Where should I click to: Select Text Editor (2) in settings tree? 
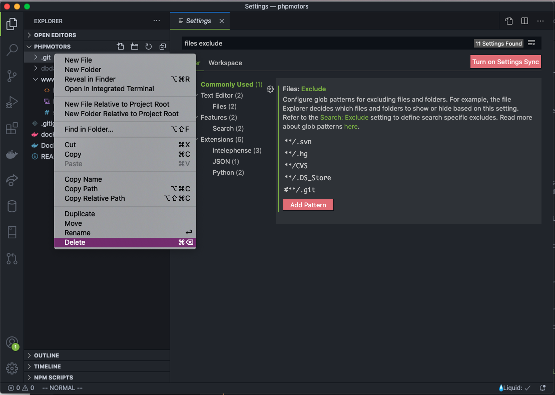(x=222, y=95)
